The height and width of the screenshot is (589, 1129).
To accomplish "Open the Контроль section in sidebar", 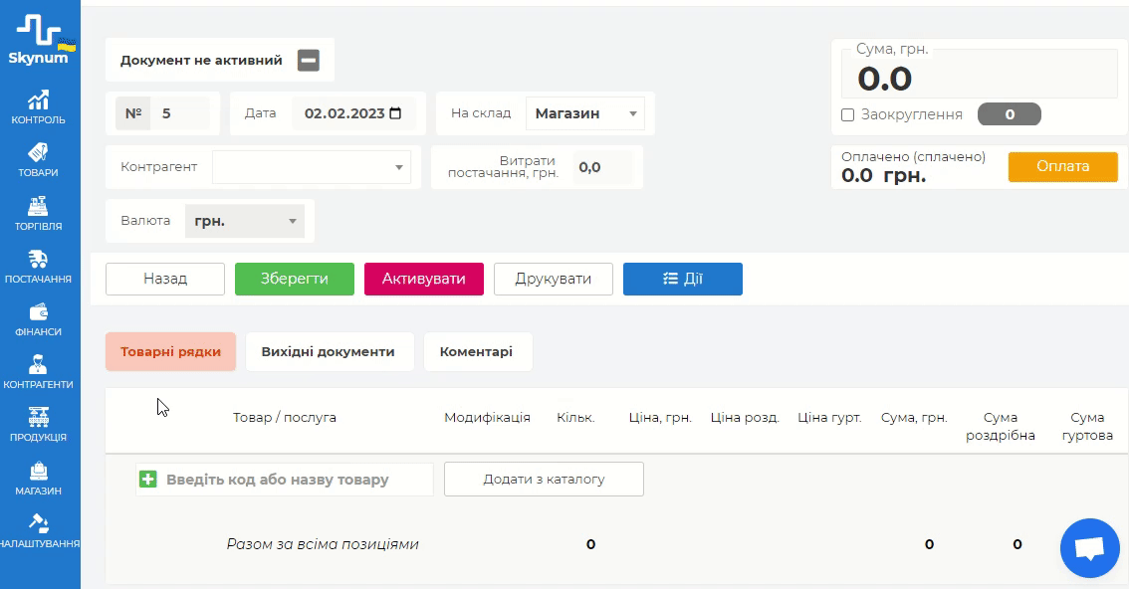I will point(39,107).
